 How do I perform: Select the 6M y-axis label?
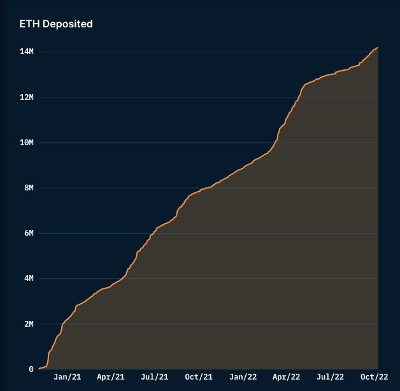tap(28, 233)
